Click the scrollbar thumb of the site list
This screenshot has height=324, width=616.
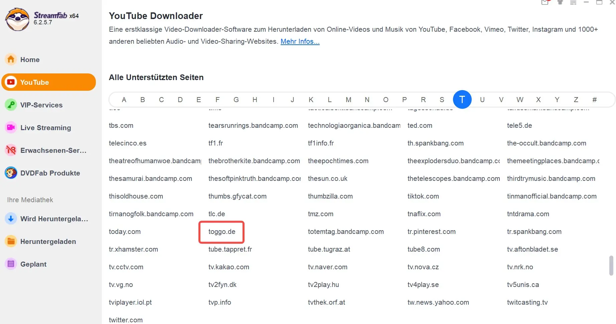pos(611,266)
